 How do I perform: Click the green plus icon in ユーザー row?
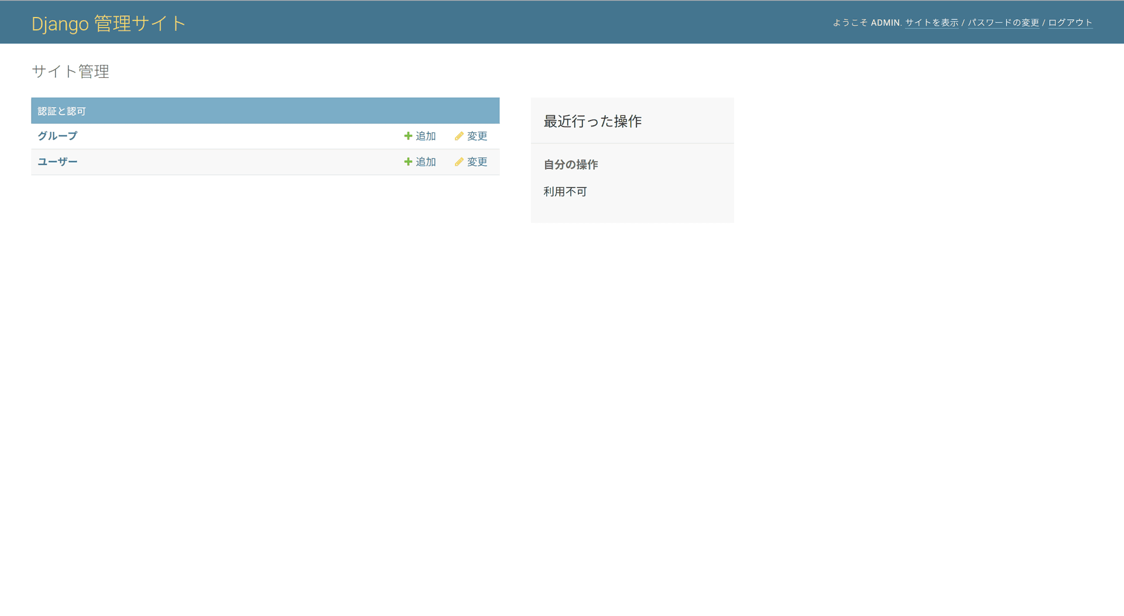point(408,162)
